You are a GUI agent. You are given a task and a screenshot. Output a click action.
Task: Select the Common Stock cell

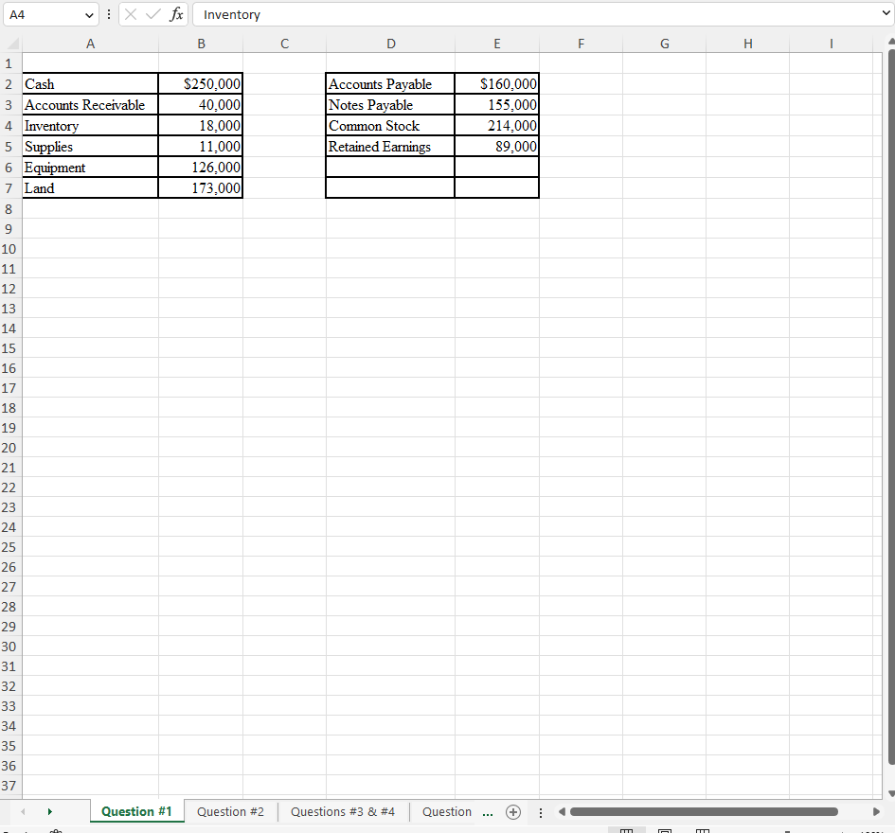[390, 126]
